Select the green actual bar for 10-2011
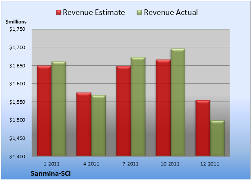Viewport: 251px width, 180px height. point(178,102)
